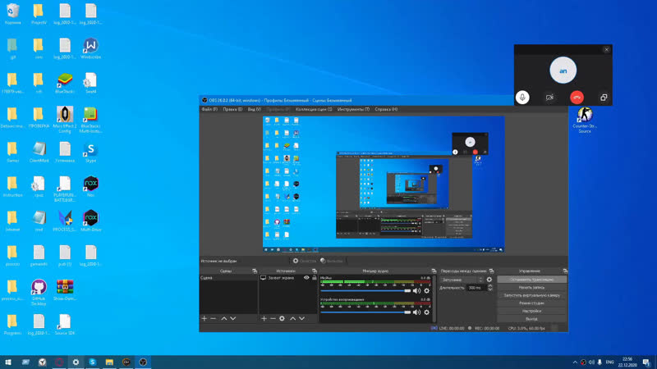The height and width of the screenshot is (369, 657).
Task: Click the OBS icon in the taskbar
Action: pos(143,362)
